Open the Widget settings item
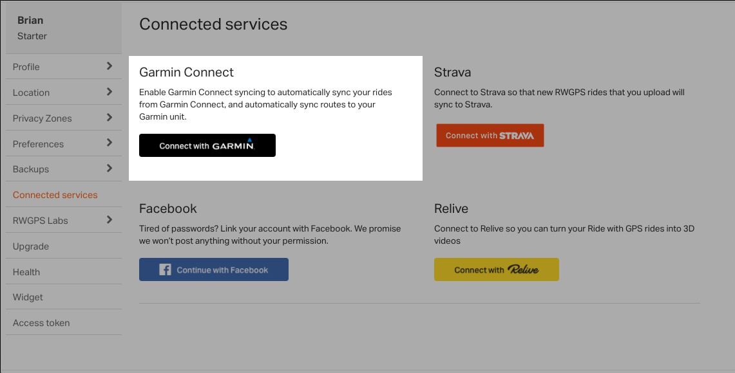This screenshot has width=735, height=373. (28, 297)
